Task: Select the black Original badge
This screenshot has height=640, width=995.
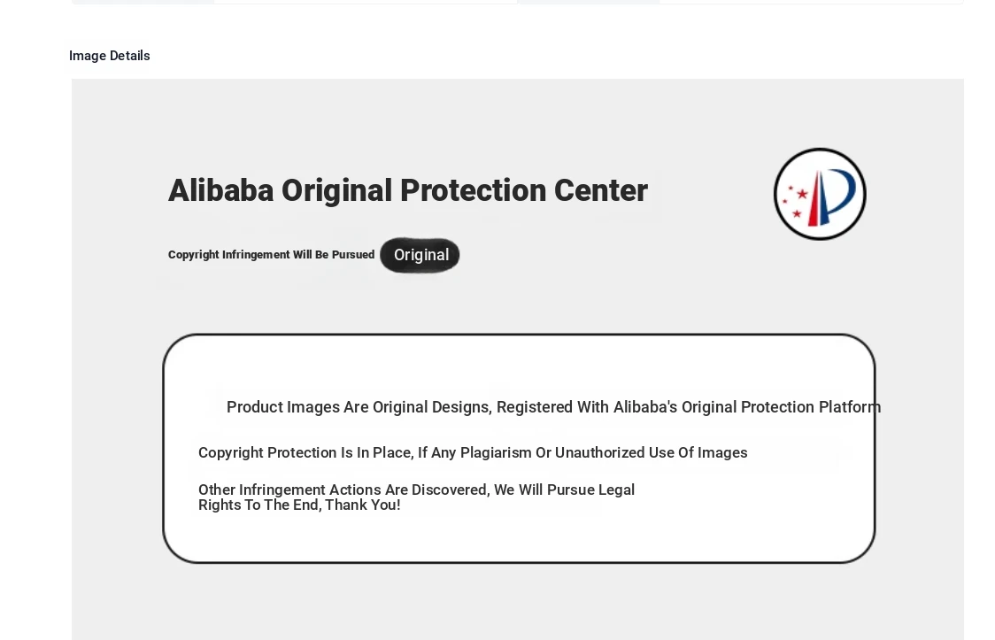Action: point(420,255)
